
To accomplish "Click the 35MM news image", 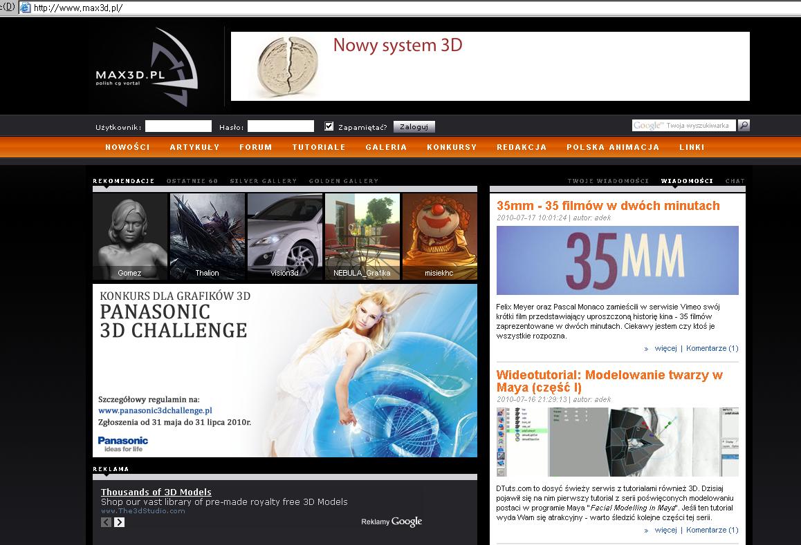I will tap(618, 260).
